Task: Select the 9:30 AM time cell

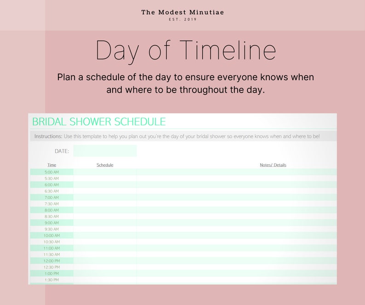Action: (51, 229)
